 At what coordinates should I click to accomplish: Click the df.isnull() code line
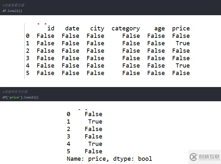point(12,11)
